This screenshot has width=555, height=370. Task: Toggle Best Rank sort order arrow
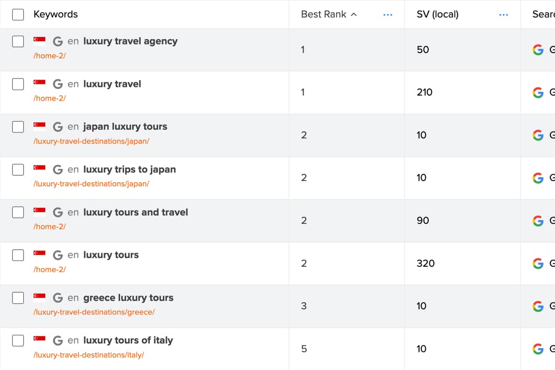coord(354,14)
